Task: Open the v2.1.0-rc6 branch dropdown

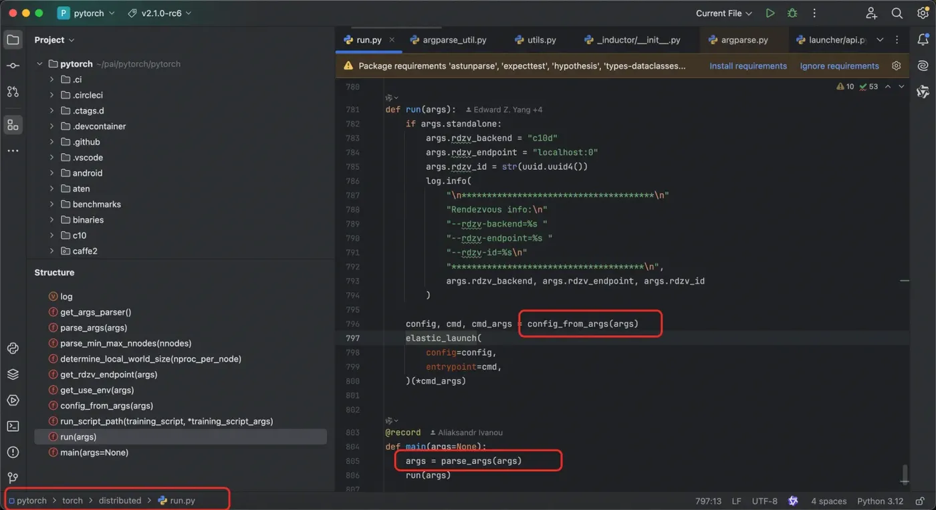Action: coord(159,13)
